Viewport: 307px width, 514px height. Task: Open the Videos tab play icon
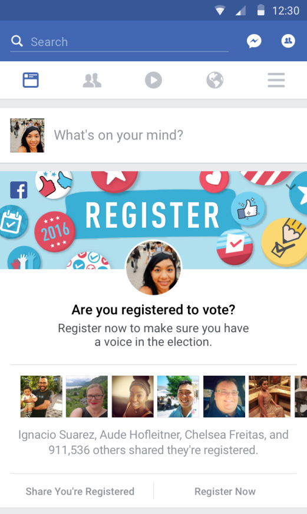pyautogui.click(x=153, y=80)
